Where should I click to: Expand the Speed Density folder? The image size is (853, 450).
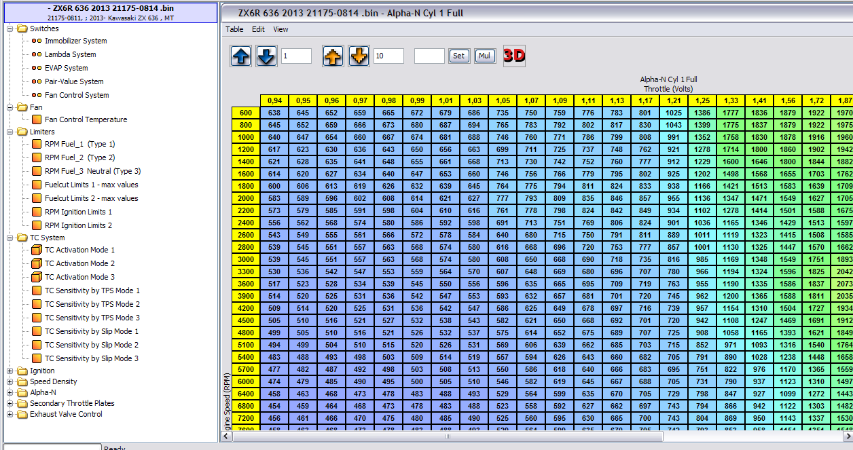(10, 381)
